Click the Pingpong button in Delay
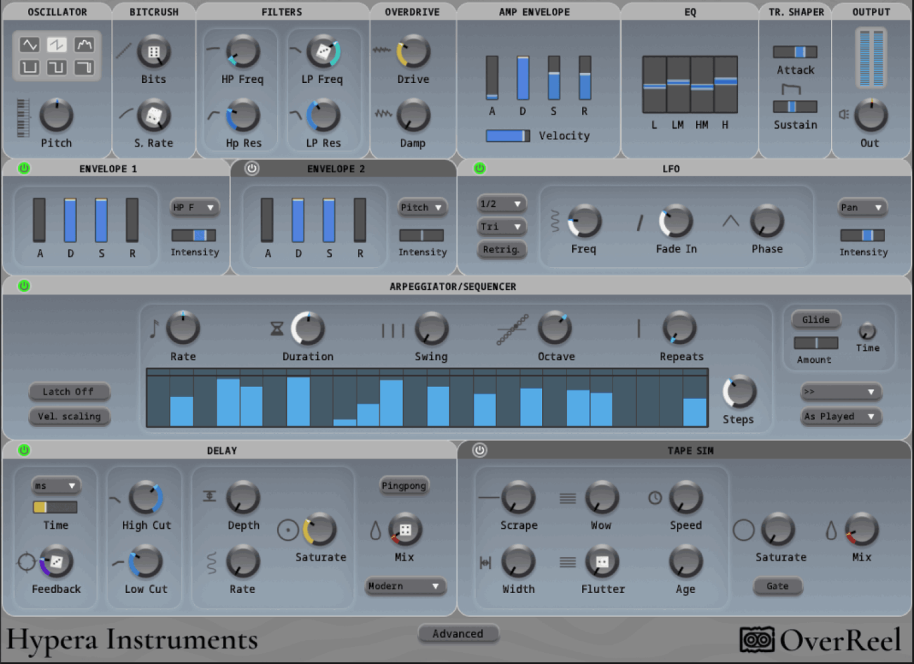 [404, 485]
